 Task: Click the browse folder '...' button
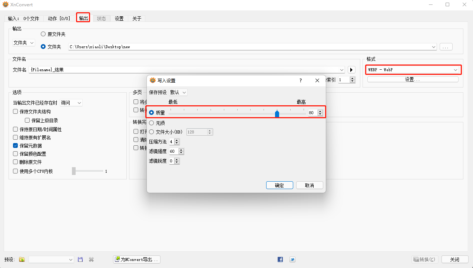tap(446, 47)
